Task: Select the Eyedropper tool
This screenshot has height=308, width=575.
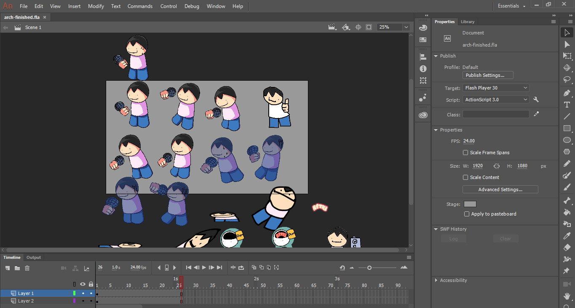Action: pos(567,236)
